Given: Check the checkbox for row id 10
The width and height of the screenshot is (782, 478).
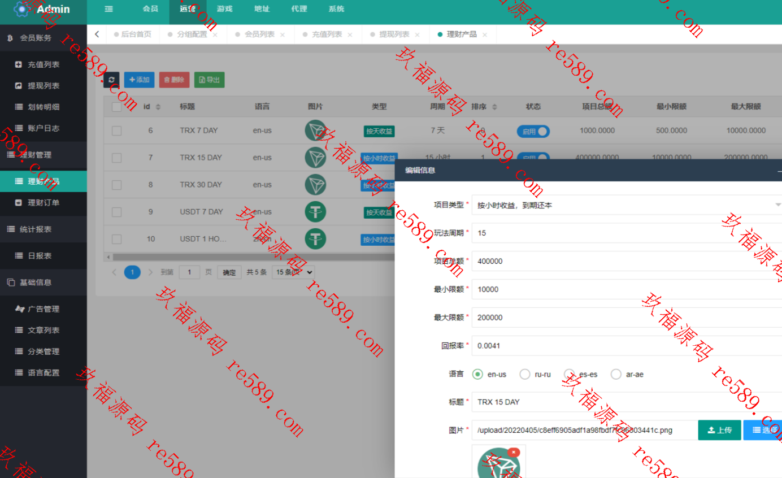Looking at the screenshot, I should [x=116, y=239].
